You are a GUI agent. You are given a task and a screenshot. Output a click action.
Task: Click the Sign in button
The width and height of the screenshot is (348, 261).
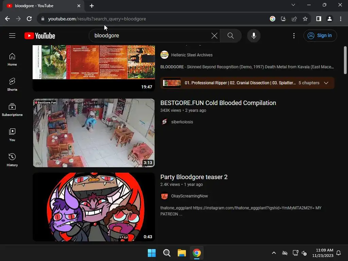[320, 35]
